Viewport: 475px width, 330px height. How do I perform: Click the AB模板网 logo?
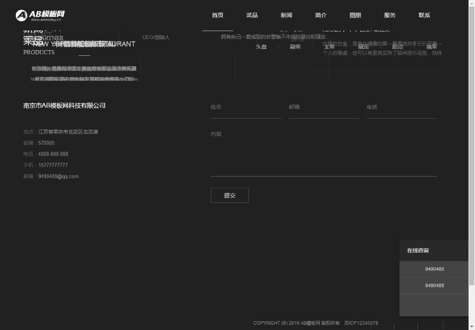click(x=40, y=15)
